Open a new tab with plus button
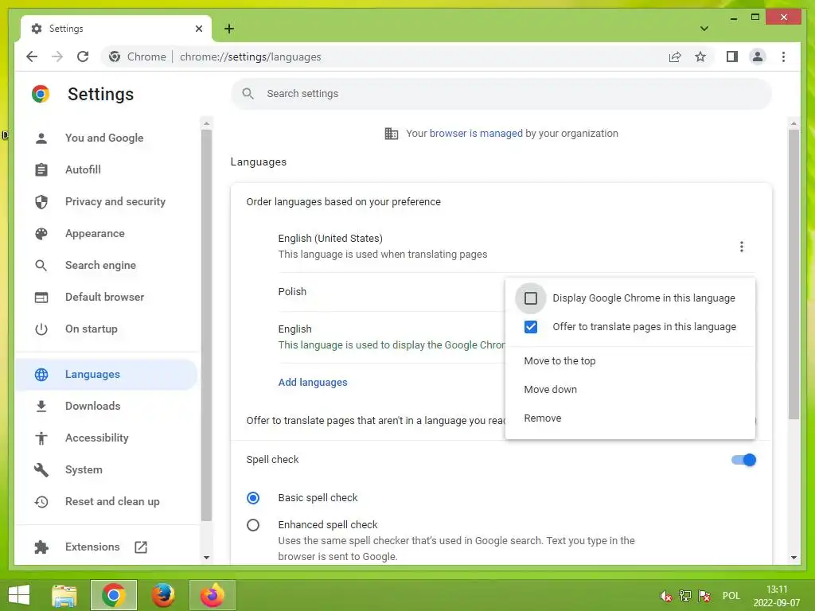This screenshot has height=611, width=815. pos(229,29)
